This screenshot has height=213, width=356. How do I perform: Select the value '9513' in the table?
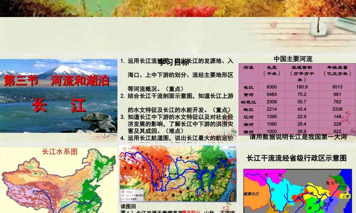(x=337, y=87)
